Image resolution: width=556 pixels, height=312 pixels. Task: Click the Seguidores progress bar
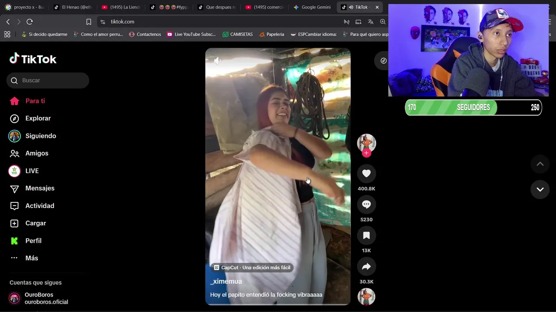[x=473, y=107]
